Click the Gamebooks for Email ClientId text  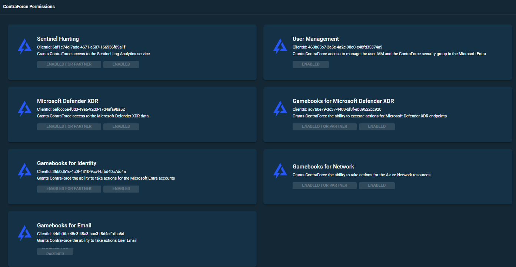pyautogui.click(x=80, y=234)
